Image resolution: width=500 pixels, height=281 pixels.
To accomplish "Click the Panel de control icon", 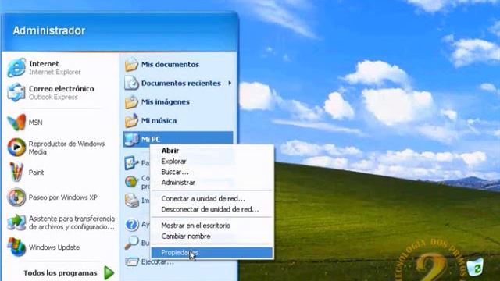I will 131,163.
